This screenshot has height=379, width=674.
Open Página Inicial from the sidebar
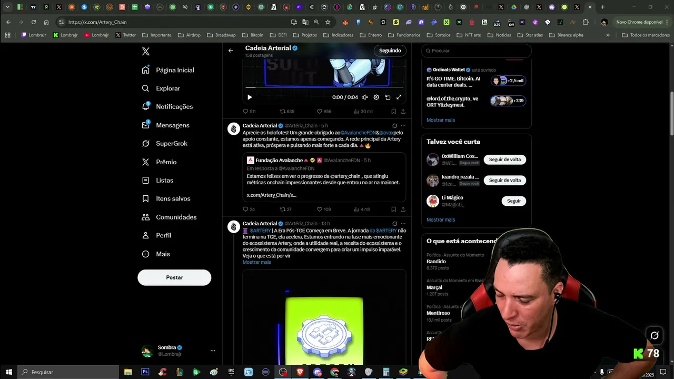coord(168,70)
